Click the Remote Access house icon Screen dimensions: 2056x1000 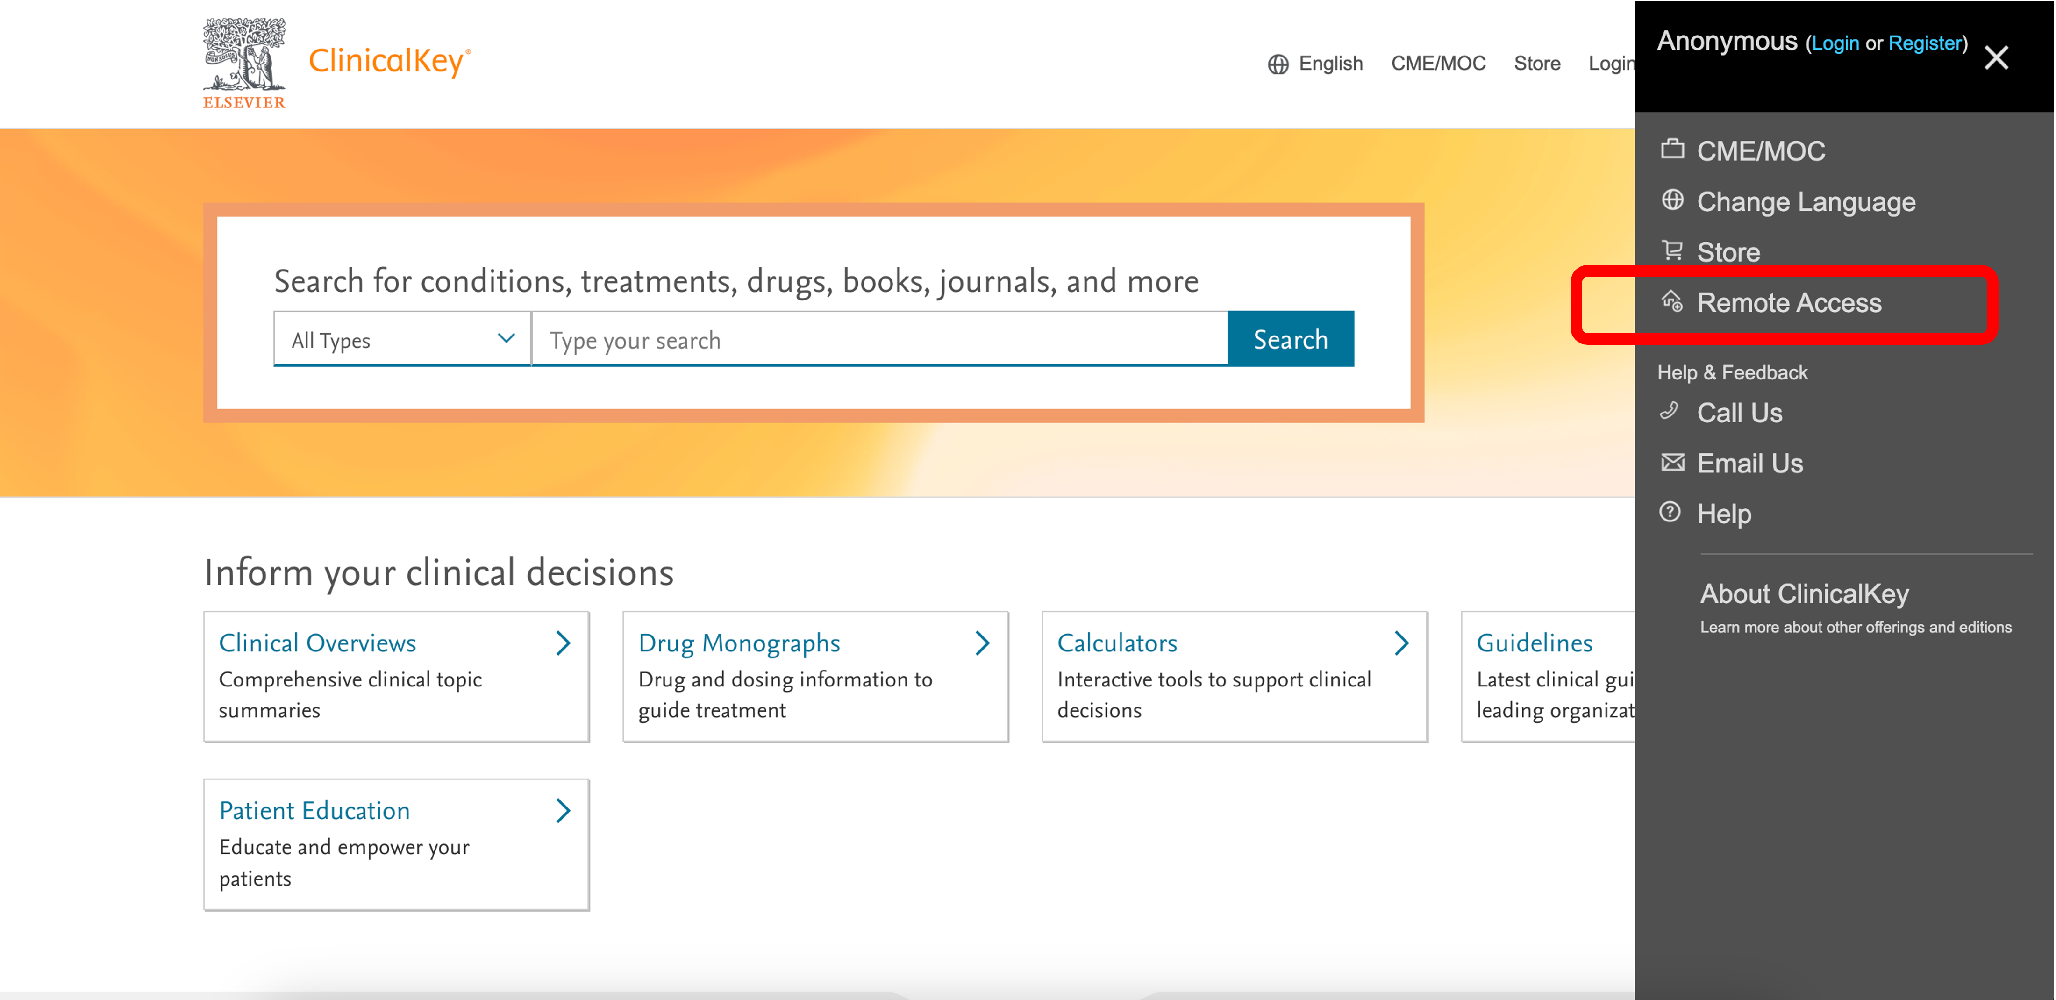click(1672, 301)
